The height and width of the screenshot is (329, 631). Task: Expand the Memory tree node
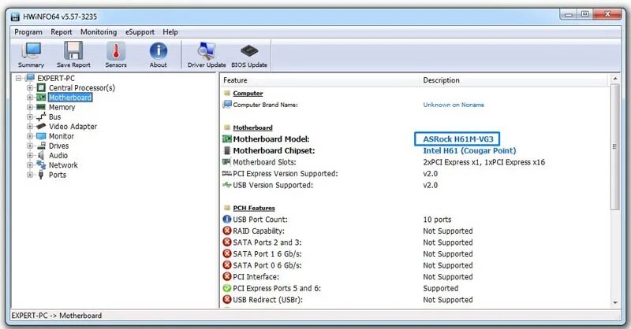click(30, 107)
